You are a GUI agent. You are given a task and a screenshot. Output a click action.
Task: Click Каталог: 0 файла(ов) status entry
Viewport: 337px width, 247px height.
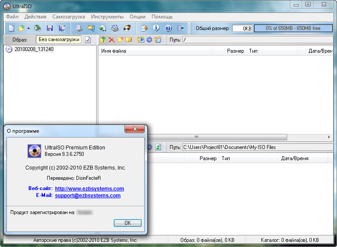click(x=290, y=240)
